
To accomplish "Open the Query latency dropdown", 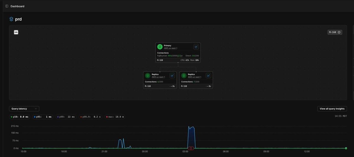I will click(24, 109).
